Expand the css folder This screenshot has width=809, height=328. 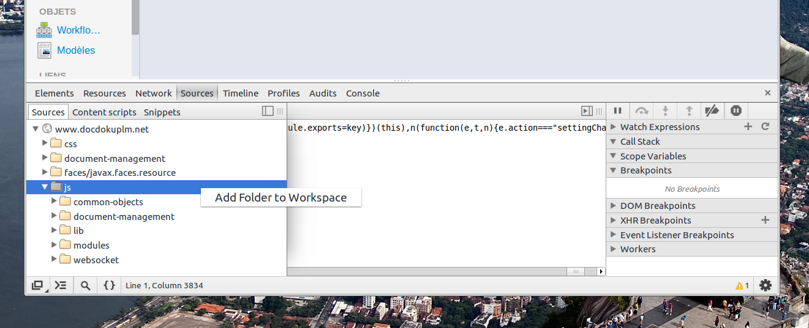tap(45, 144)
